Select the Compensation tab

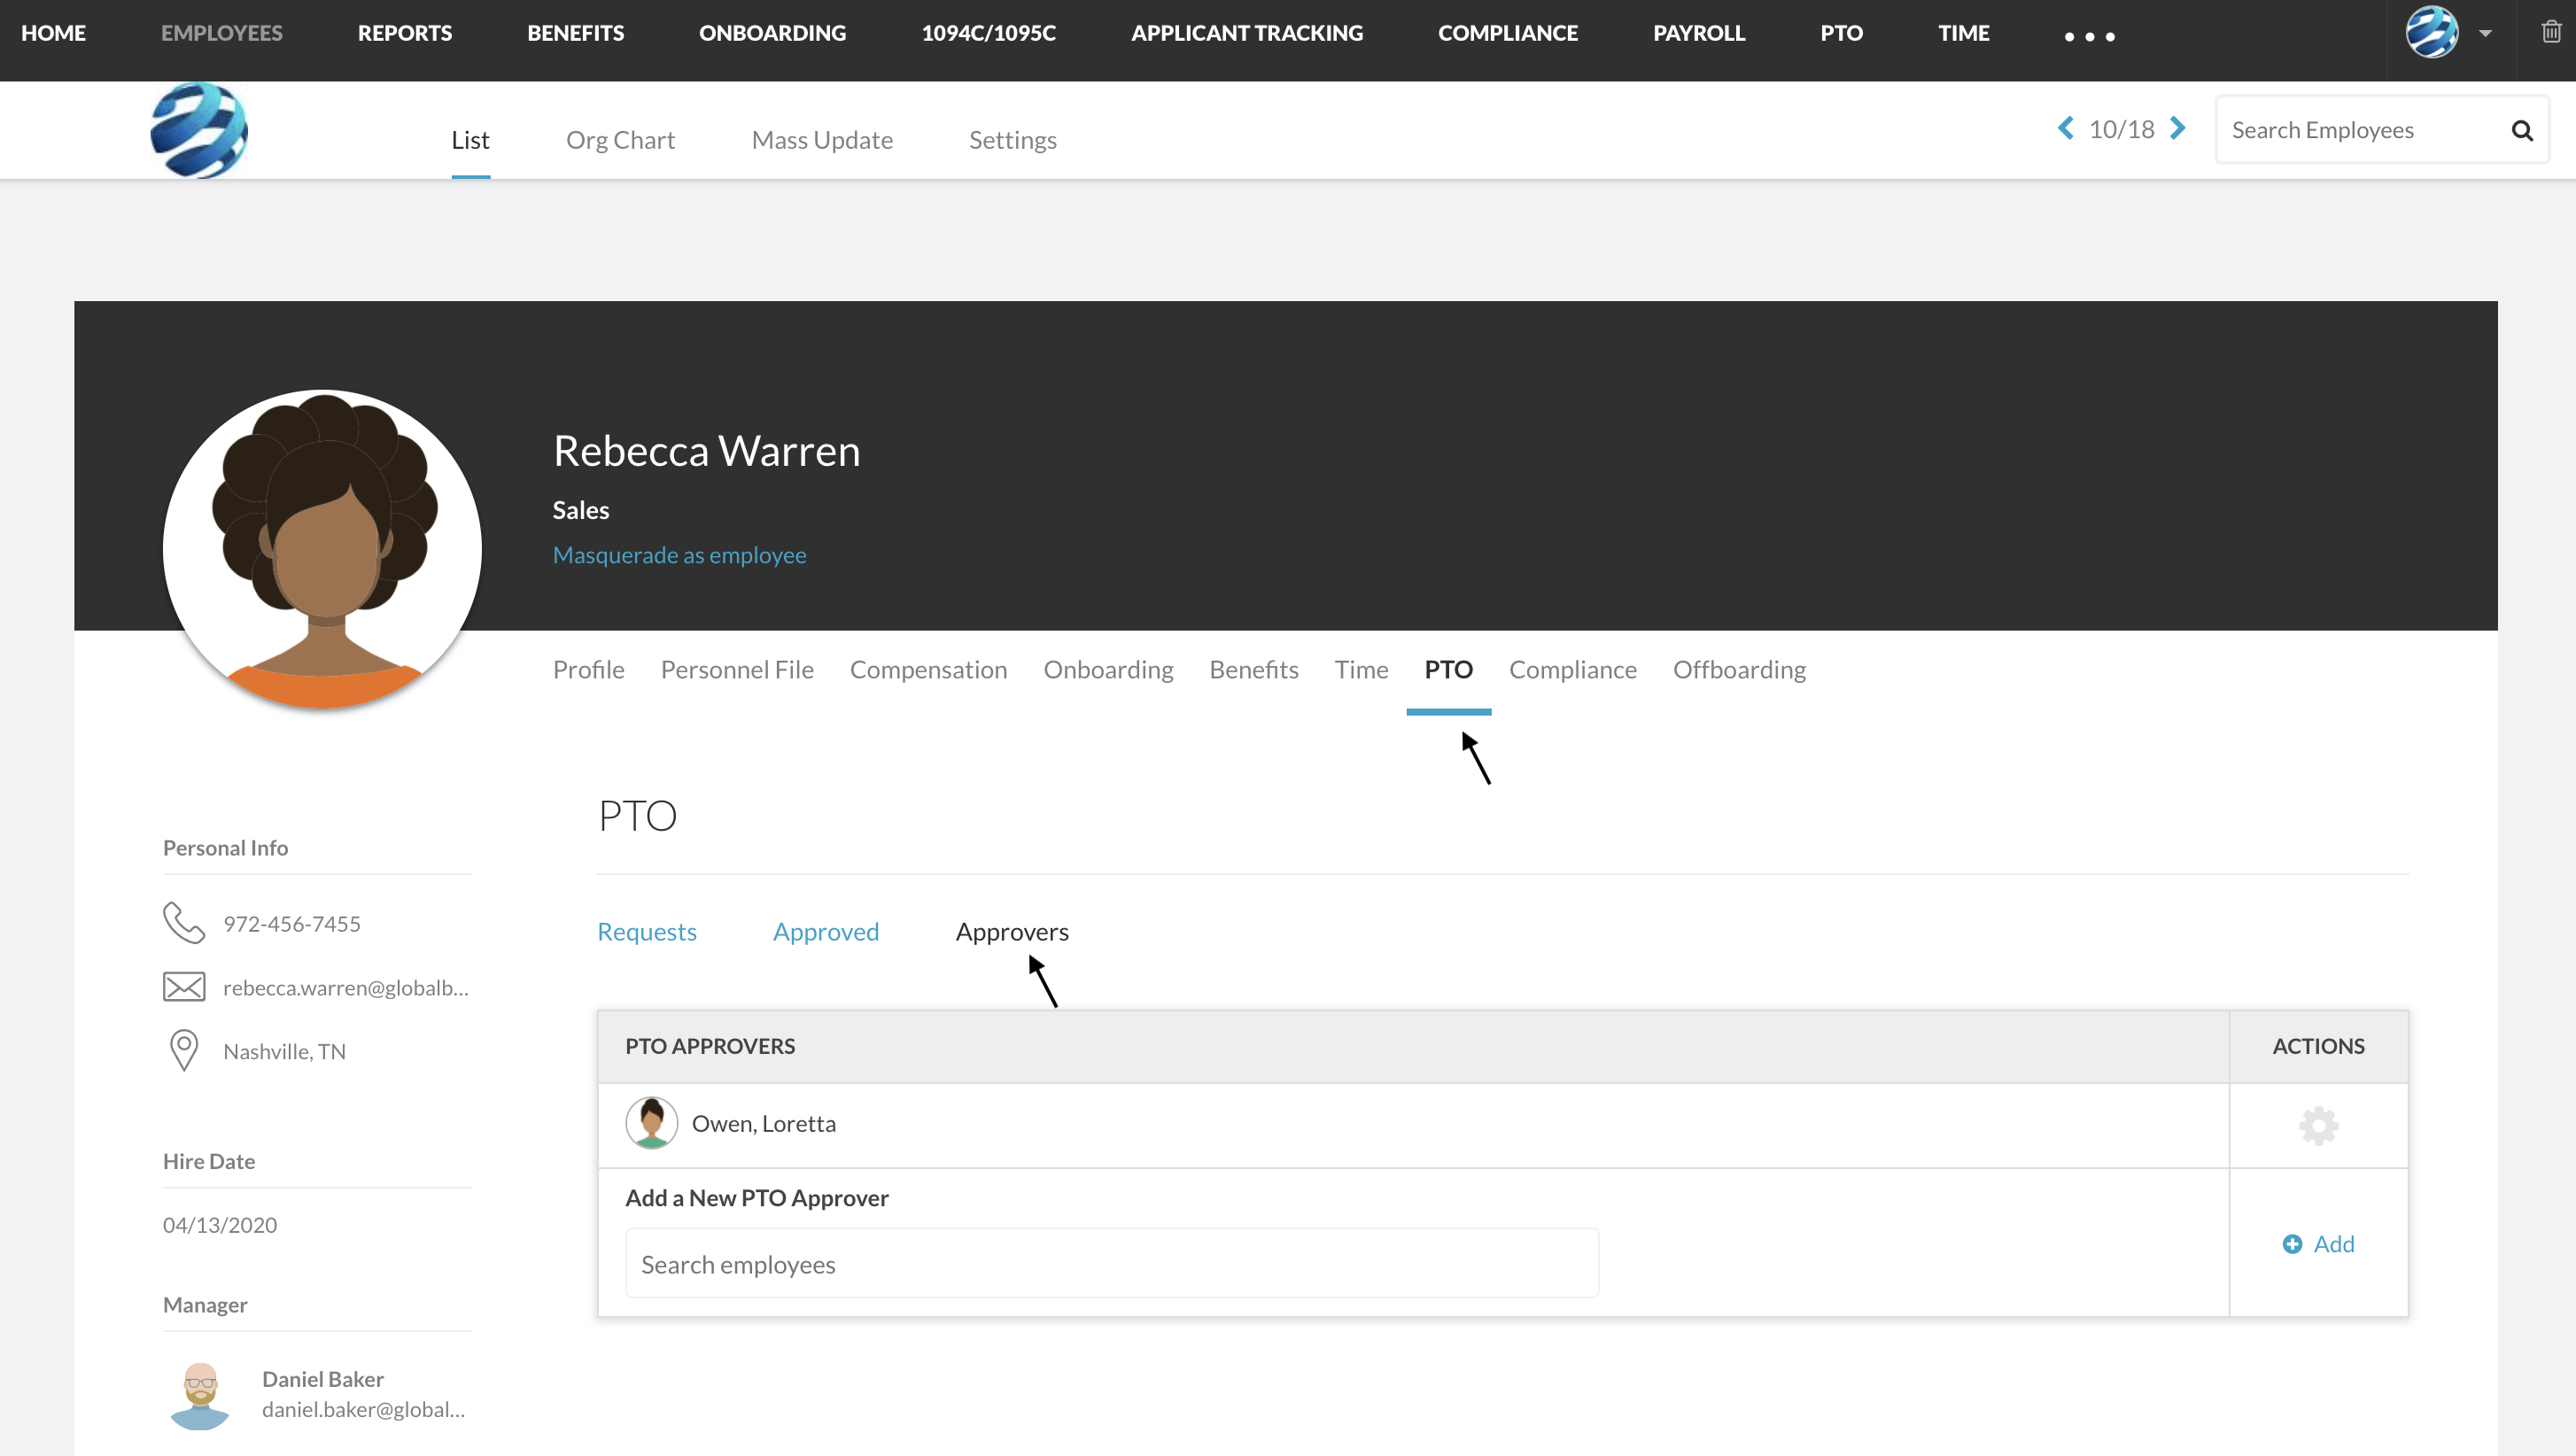point(928,670)
